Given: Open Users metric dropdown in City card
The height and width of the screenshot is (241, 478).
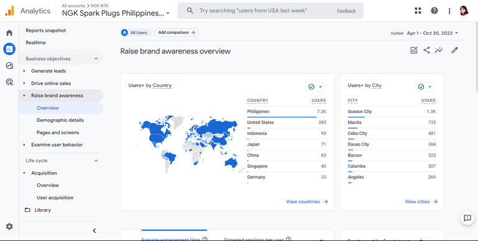Looking at the screenshot, I should 355,86.
